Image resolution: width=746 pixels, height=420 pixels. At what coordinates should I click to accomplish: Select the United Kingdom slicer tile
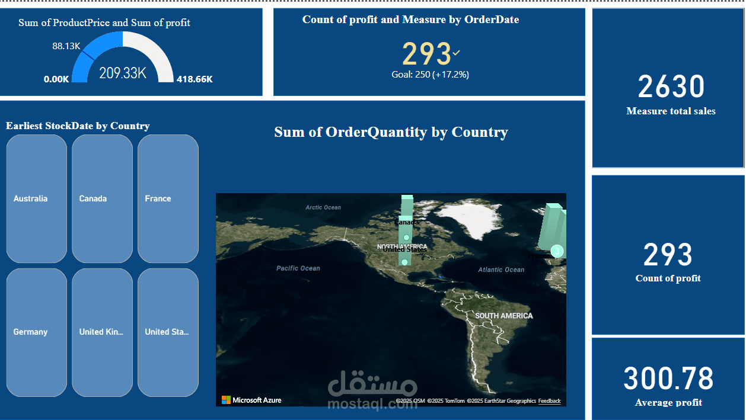102,332
